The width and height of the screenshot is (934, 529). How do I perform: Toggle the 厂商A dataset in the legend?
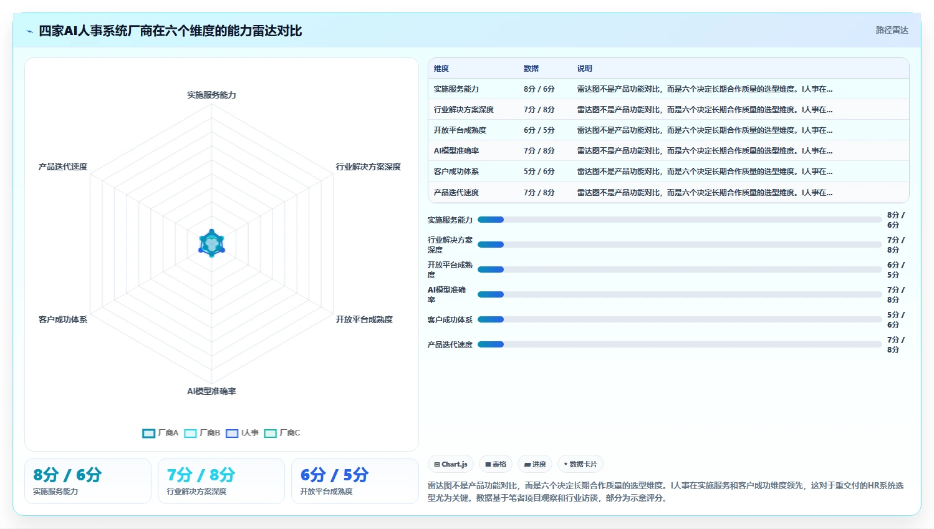click(x=160, y=433)
